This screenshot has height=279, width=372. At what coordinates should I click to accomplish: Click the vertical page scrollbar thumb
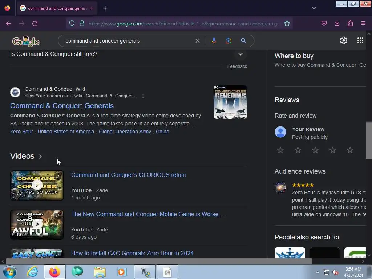point(369,141)
